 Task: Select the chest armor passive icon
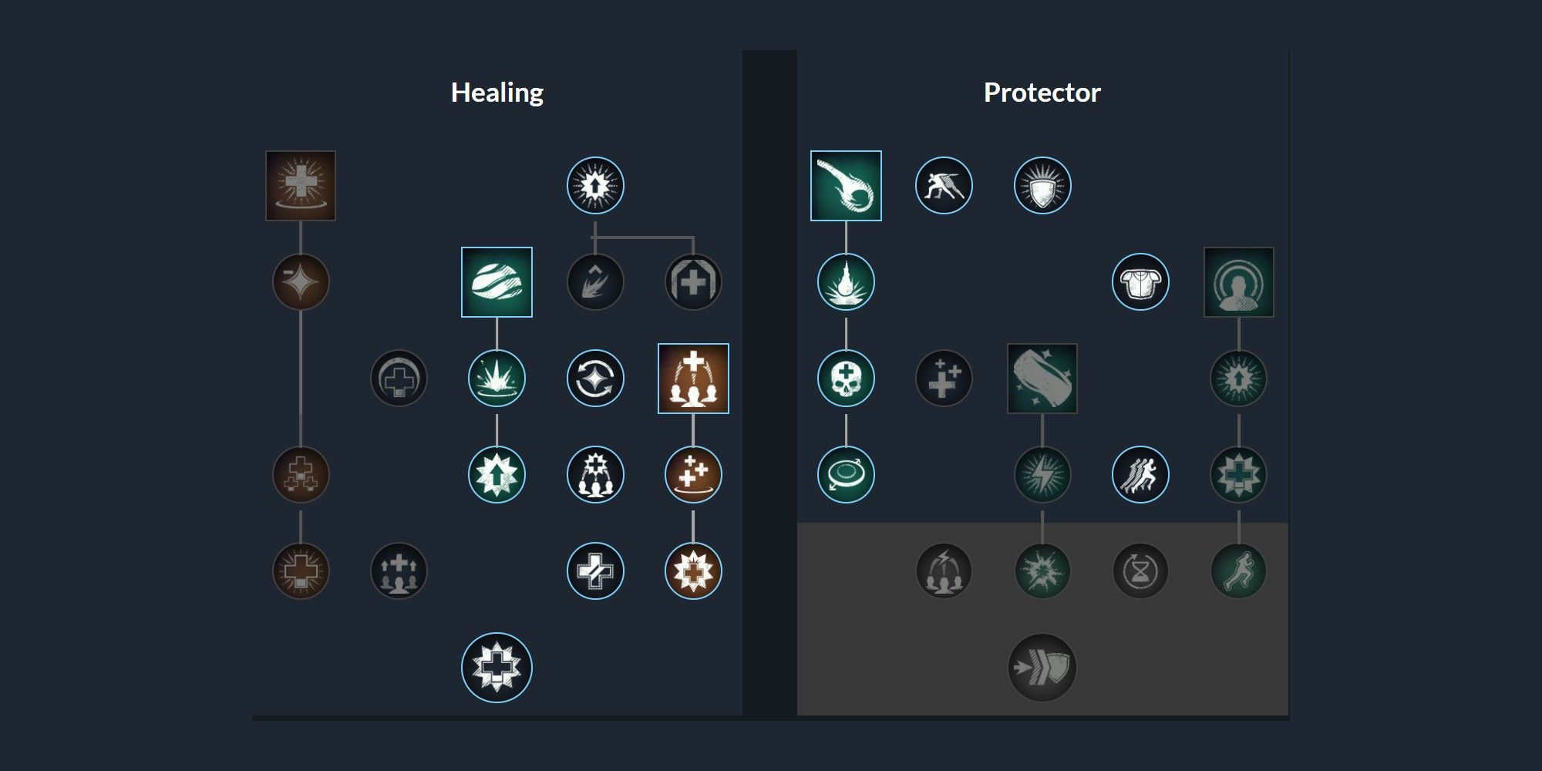1140,282
